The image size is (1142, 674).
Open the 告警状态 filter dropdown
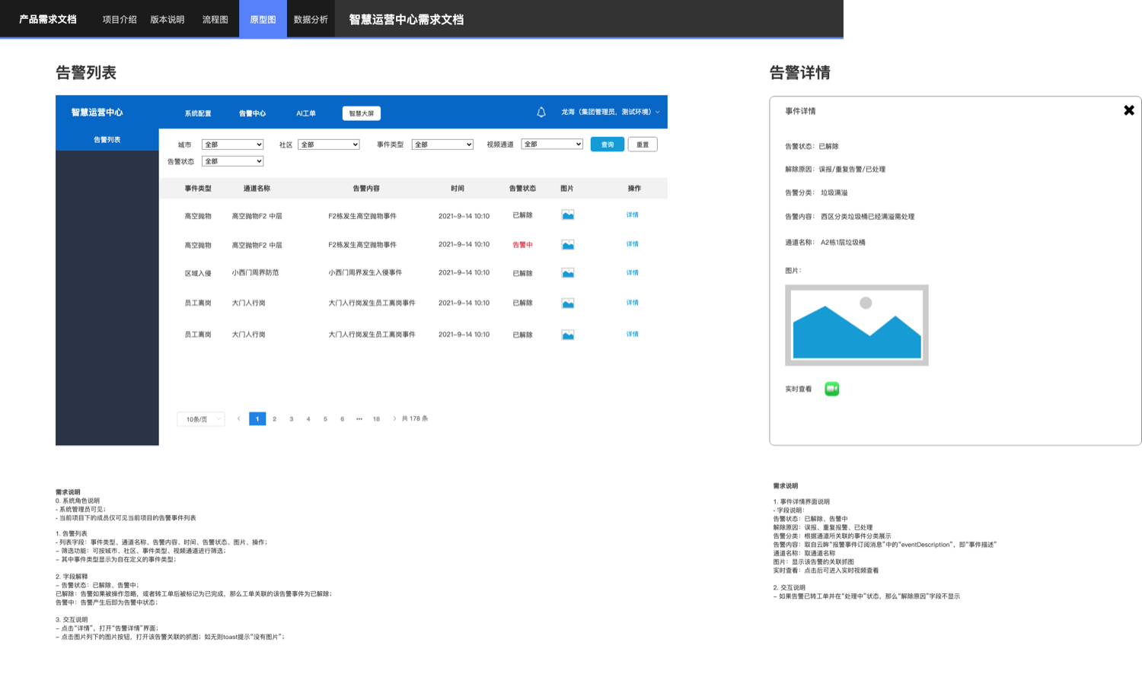point(233,161)
